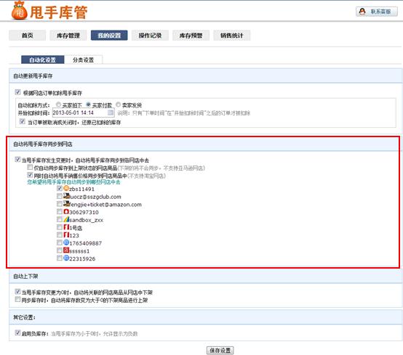This screenshot has width=403, height=355.
Task: Toggle the 启用负库存 checkbox
Action: 17,332
